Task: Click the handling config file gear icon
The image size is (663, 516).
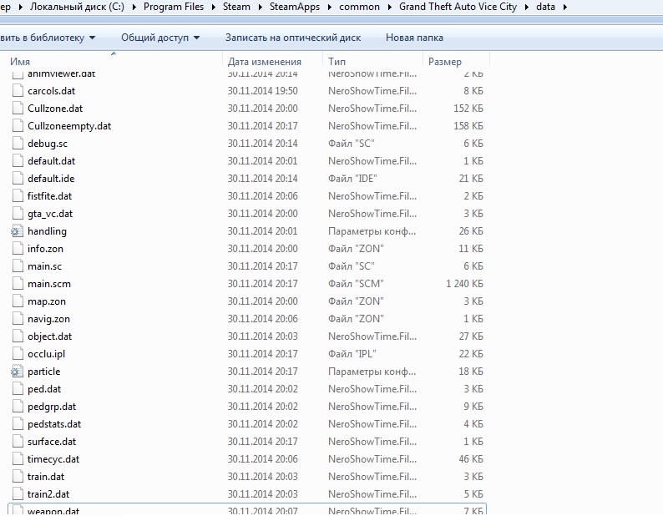Action: (17, 231)
